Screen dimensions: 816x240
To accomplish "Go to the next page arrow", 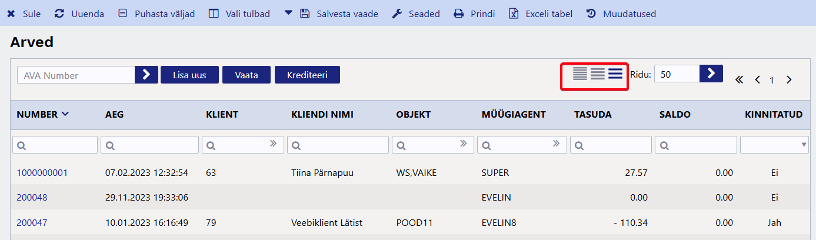I will pos(789,79).
